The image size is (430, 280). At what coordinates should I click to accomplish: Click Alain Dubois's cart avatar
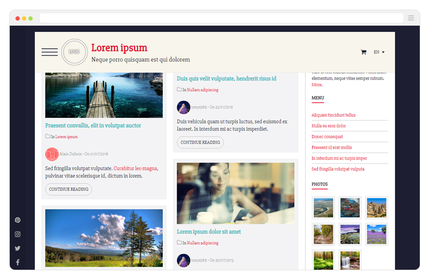[52, 154]
